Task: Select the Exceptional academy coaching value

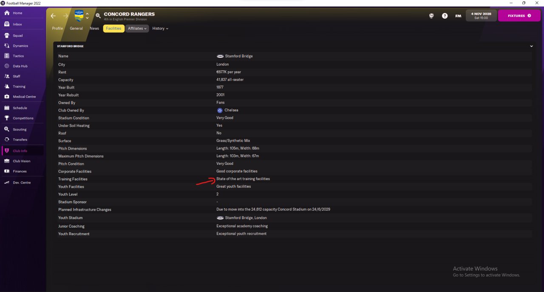Action: point(242,226)
